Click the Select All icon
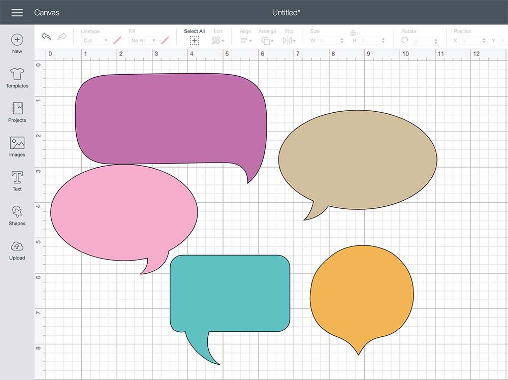The width and height of the screenshot is (508, 380). pos(195,41)
